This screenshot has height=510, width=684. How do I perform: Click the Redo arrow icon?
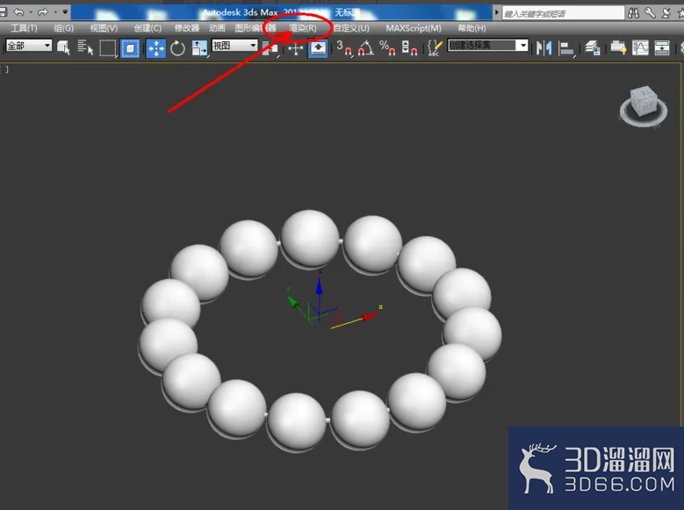coord(43,11)
